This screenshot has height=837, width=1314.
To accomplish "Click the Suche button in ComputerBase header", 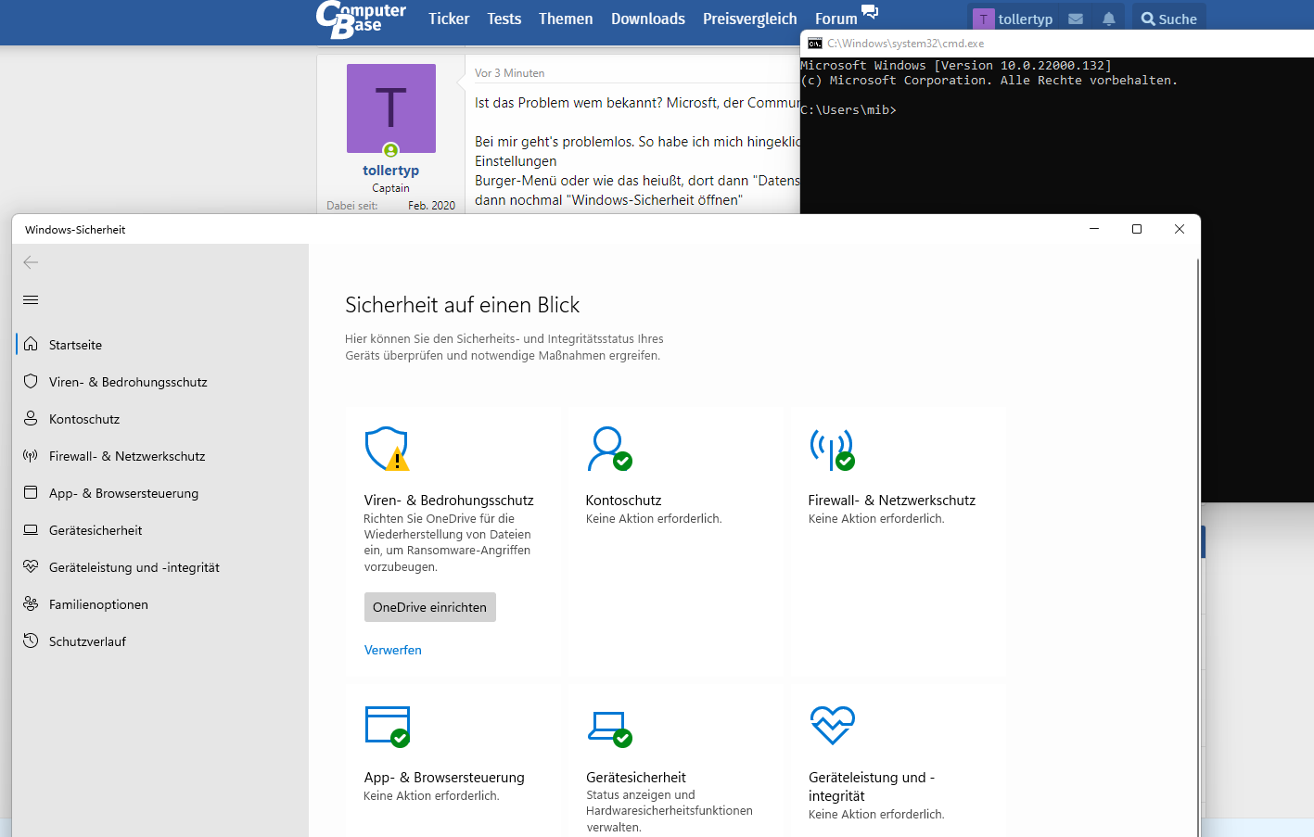I will 1169,19.
